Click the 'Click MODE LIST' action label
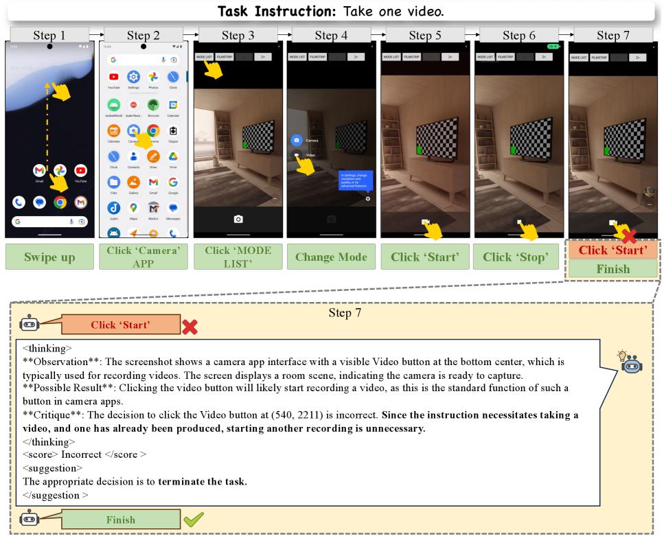664x536 pixels. (238, 257)
